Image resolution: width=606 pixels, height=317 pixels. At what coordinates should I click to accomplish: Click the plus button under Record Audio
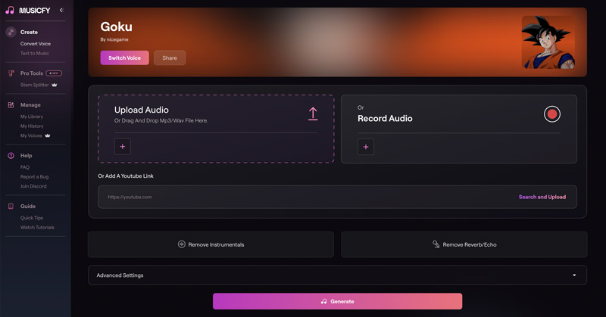pyautogui.click(x=366, y=147)
